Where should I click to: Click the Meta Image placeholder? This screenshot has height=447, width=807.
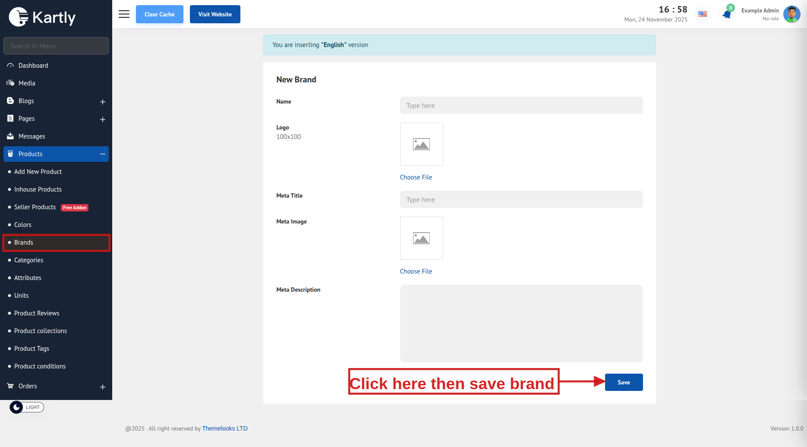tap(421, 238)
